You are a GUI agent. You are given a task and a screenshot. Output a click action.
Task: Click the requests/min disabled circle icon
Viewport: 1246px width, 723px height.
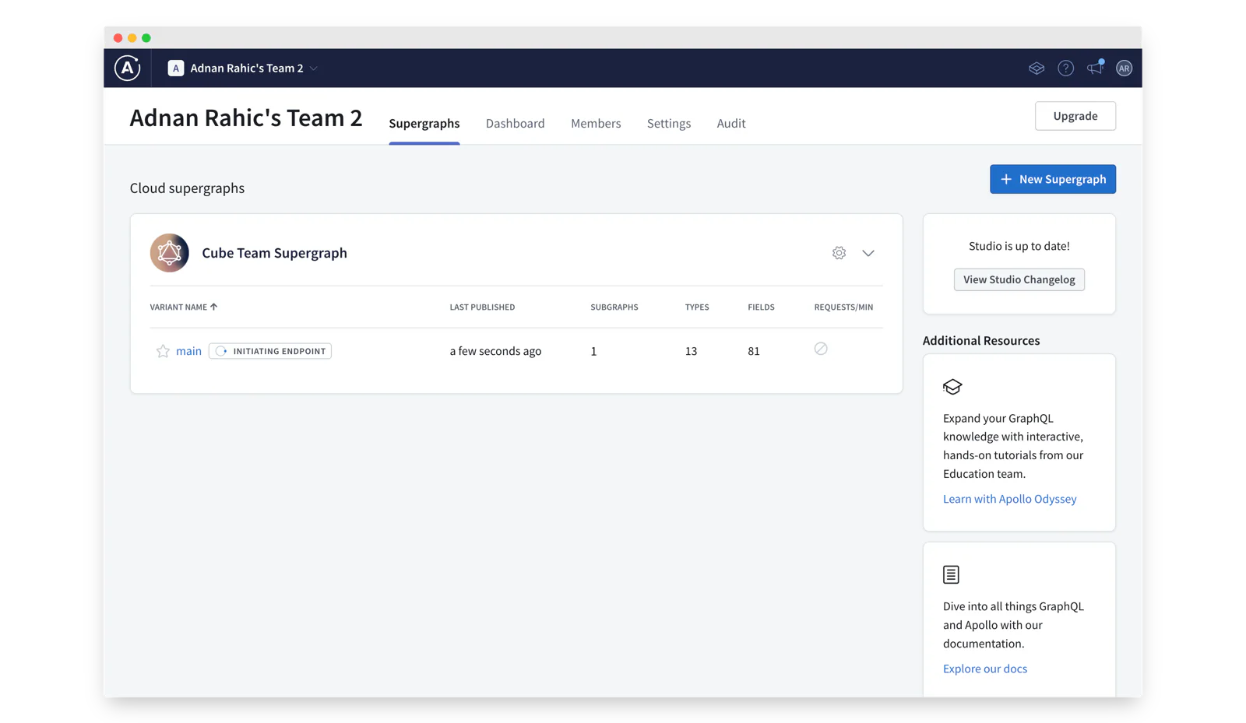pyautogui.click(x=821, y=349)
